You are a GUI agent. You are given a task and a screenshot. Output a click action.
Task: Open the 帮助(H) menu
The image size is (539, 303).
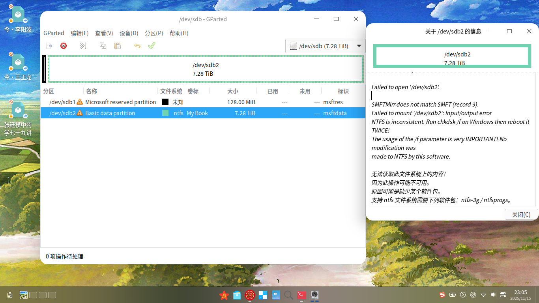179,33
